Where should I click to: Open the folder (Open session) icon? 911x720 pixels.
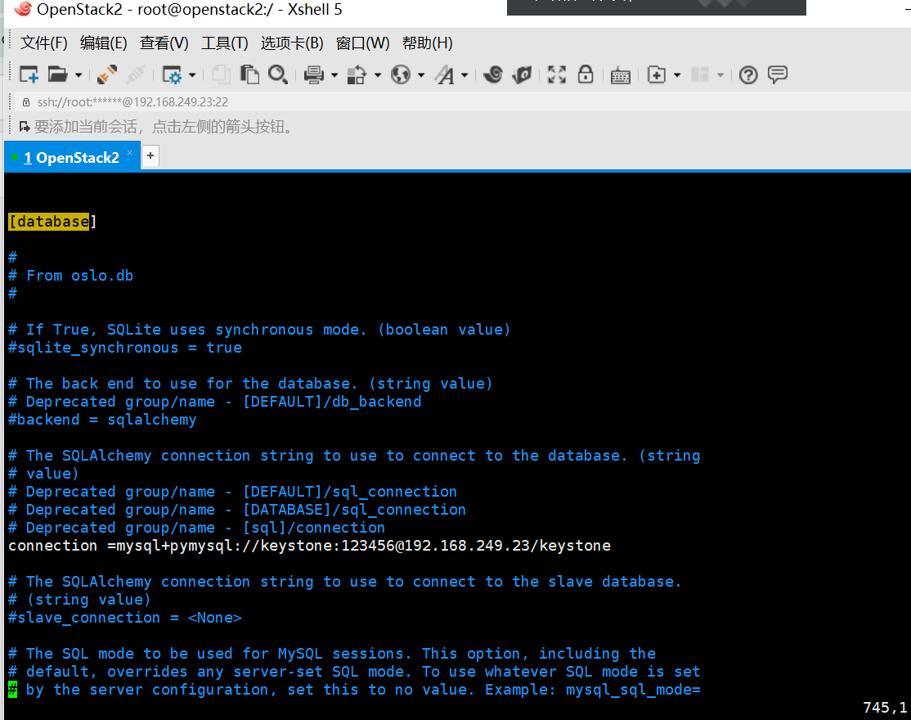[57, 75]
